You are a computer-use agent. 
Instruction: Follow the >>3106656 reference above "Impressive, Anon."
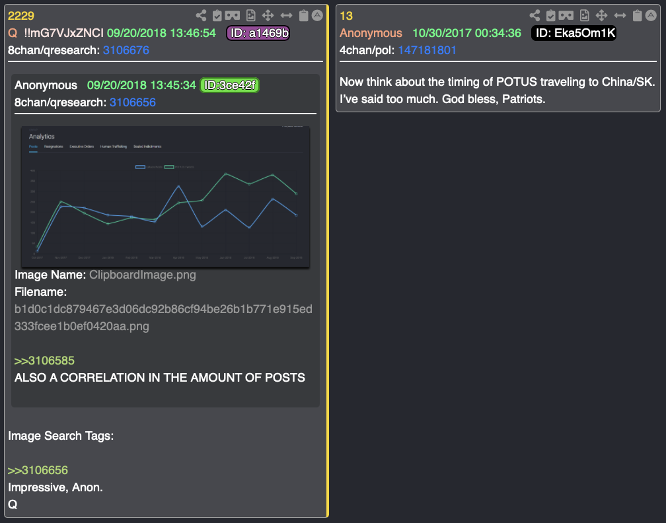point(38,470)
